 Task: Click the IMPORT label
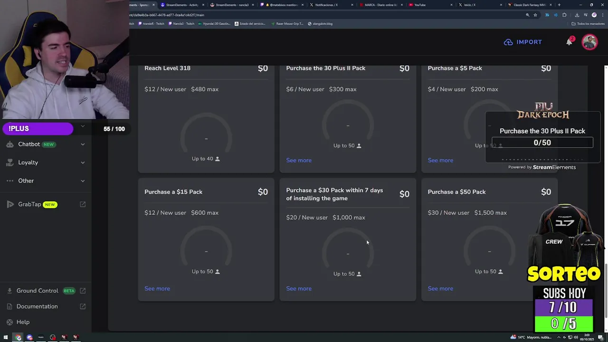pyautogui.click(x=529, y=42)
